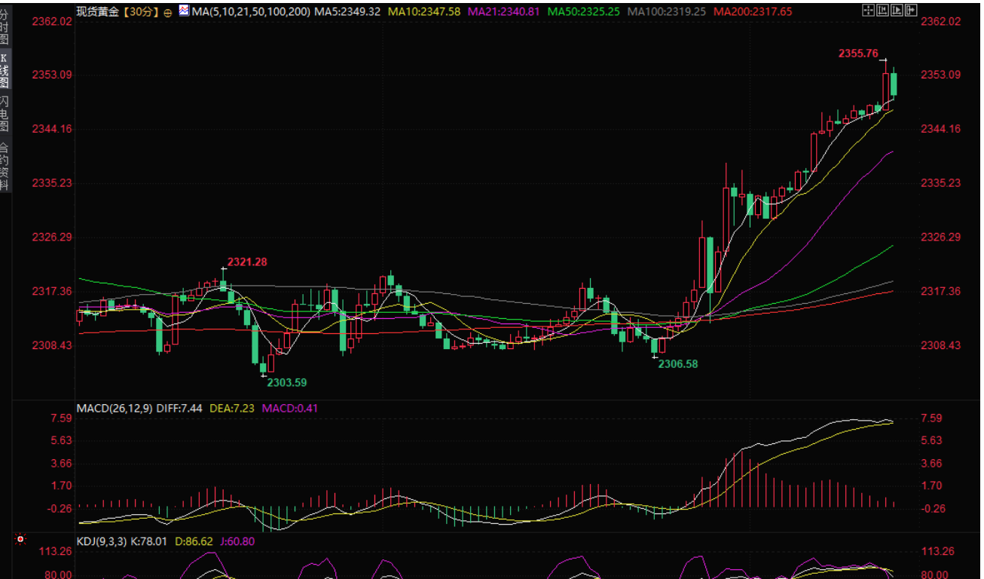Click the 现货黄金 instrument title
Screen dimensions: 984x579
click(99, 12)
